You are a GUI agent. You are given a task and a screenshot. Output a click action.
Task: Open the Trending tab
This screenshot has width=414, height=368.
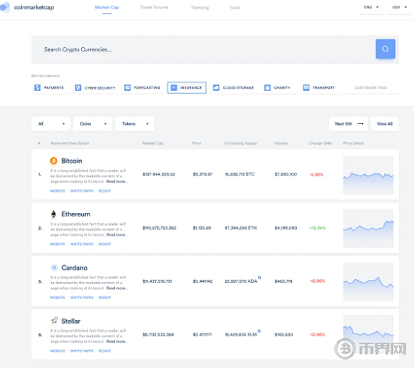pos(200,8)
